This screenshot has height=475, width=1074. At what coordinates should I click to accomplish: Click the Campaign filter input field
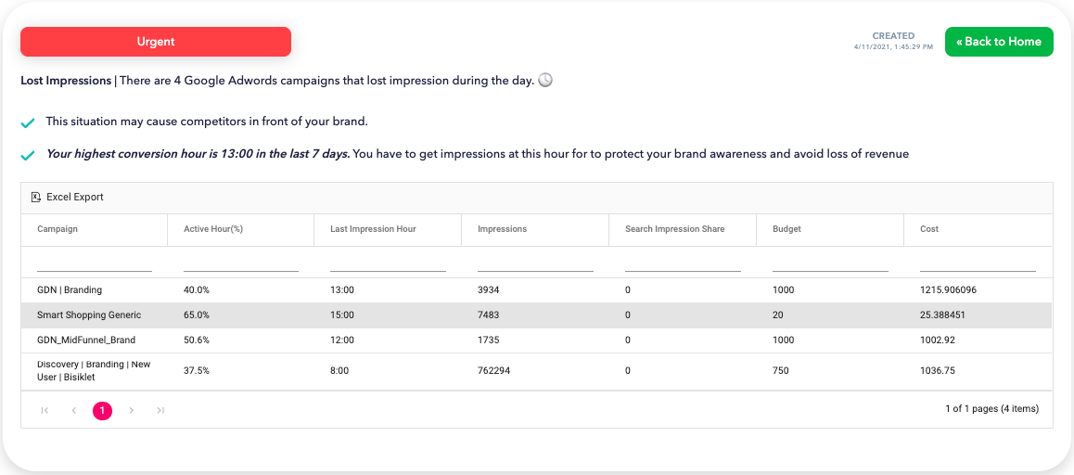94,263
